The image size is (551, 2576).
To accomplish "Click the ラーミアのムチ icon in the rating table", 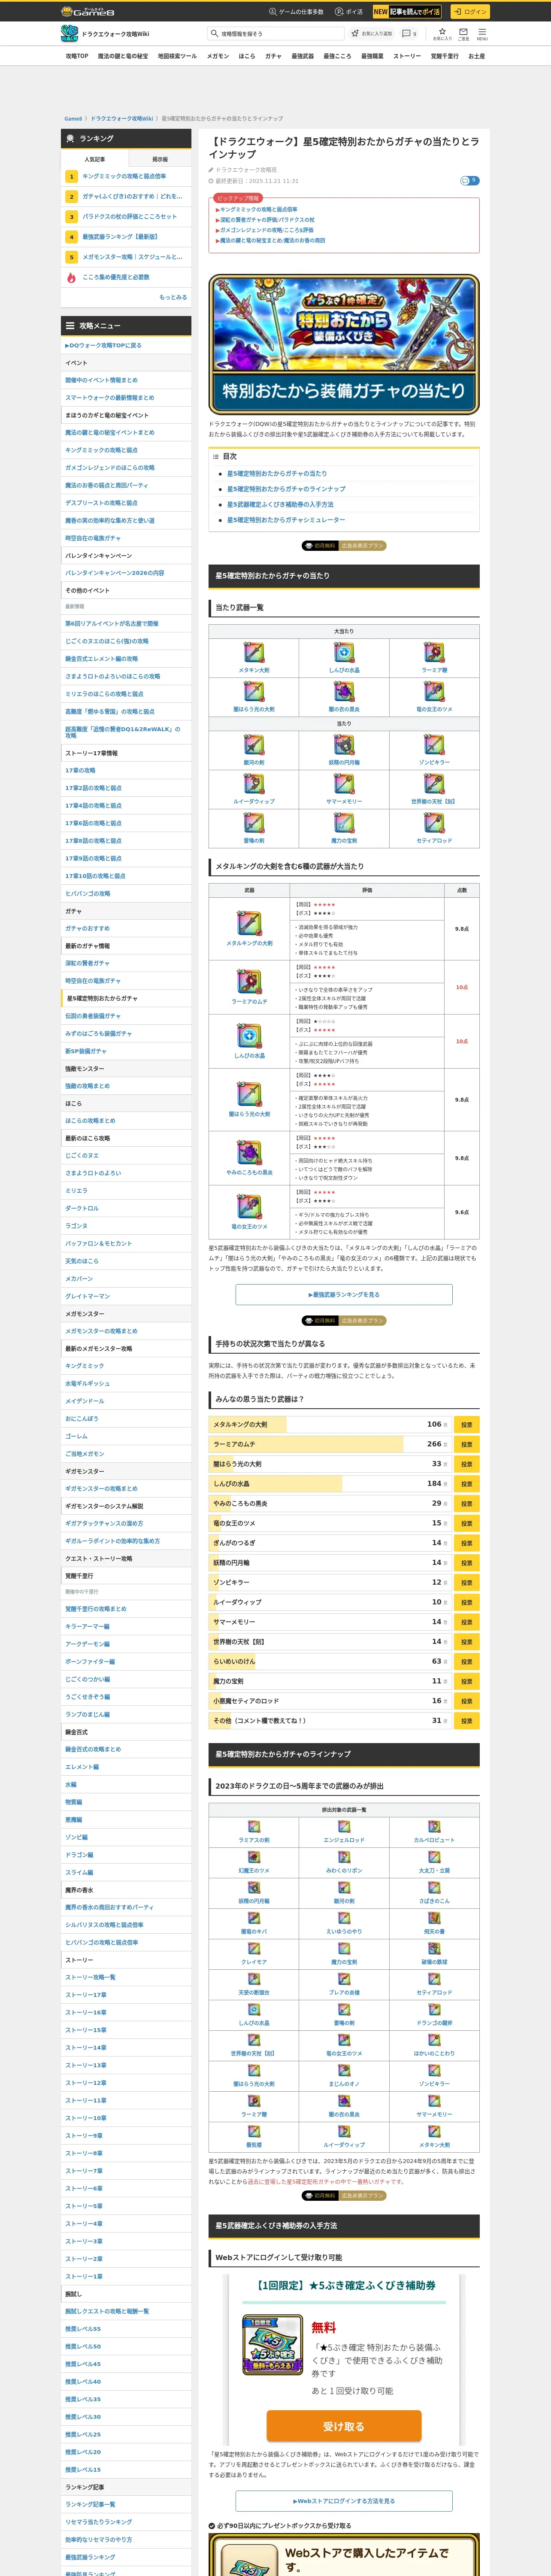I will click(x=249, y=981).
